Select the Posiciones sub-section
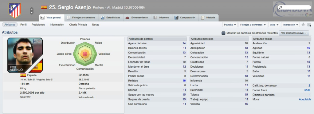 38,25
